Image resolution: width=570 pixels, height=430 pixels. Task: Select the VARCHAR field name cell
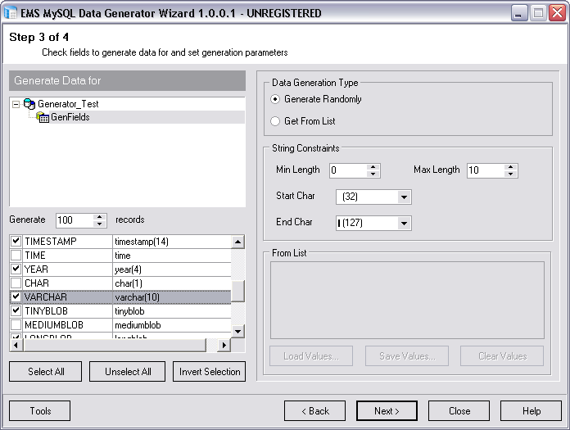(x=68, y=297)
